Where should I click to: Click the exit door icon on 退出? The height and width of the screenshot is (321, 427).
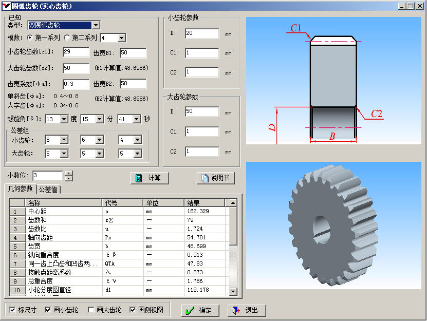coord(236,311)
